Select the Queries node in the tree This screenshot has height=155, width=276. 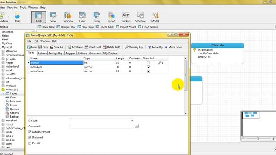pyautogui.click(x=14, y=109)
